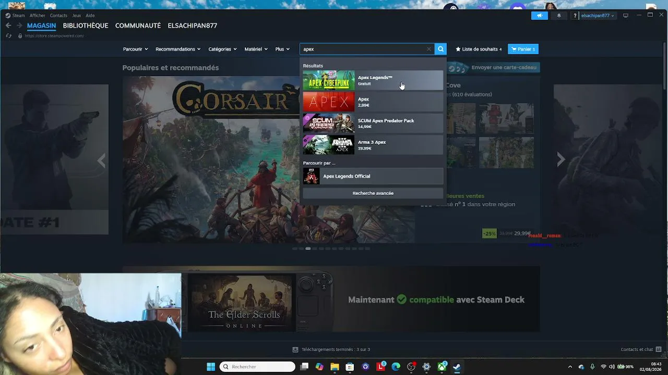Viewport: 668px width, 375px height.
Task: Open the Jeux menu
Action: coord(76,16)
